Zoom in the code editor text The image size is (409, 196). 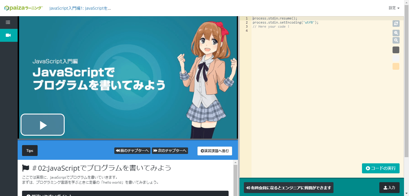[396, 33]
